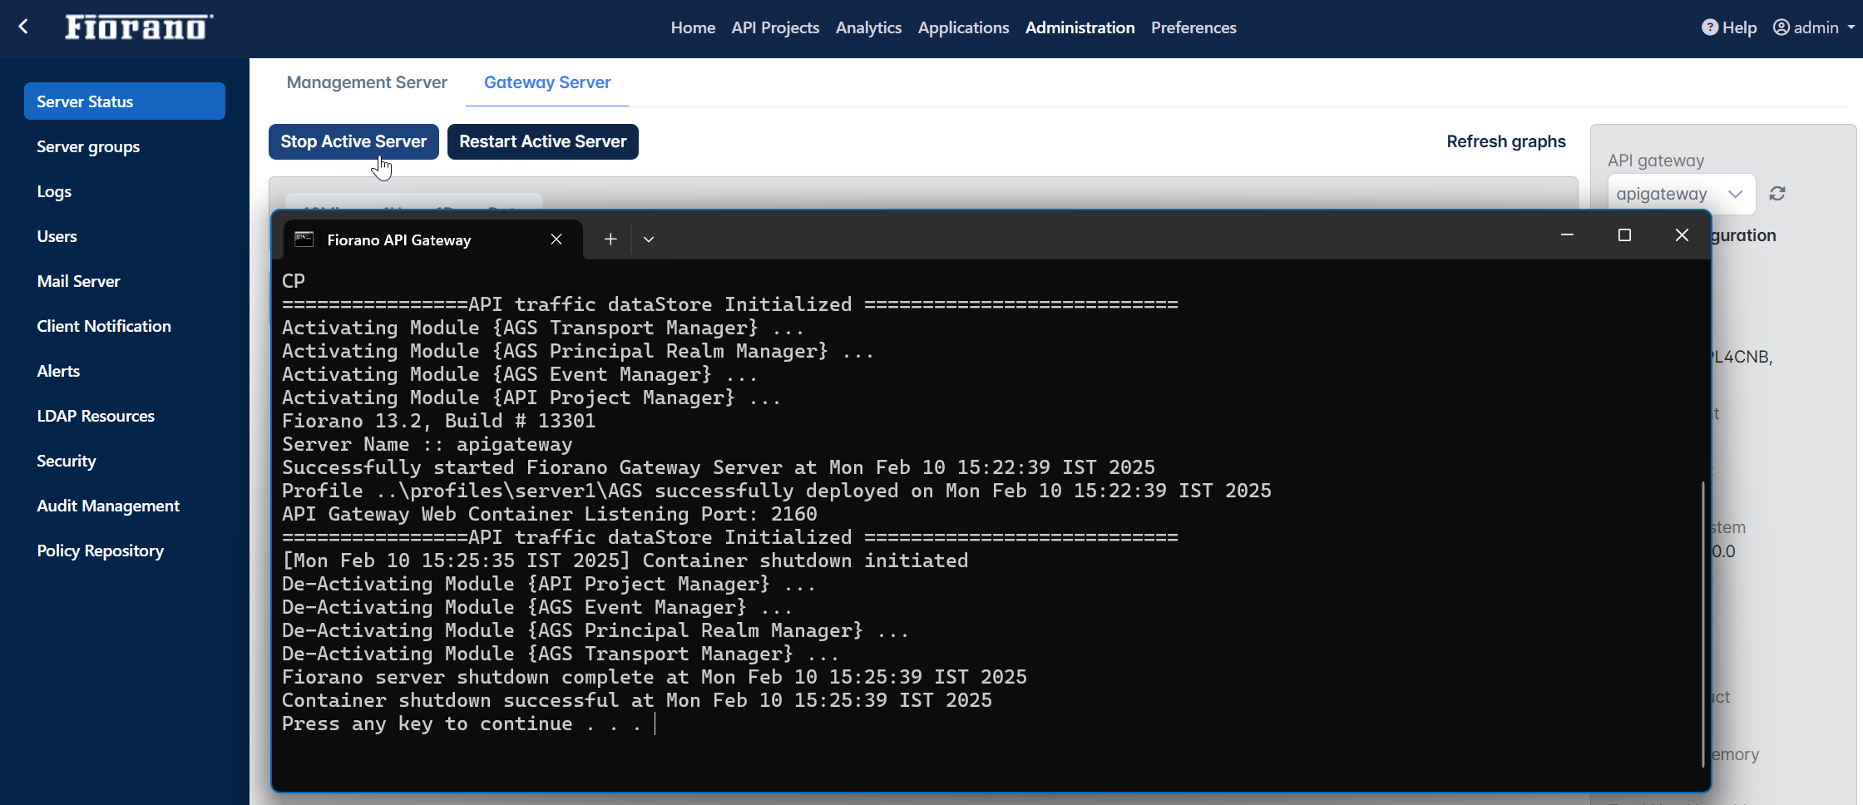Viewport: 1863px width, 805px height.
Task: Open the terminal profile dropdown chevron
Action: [649, 240]
